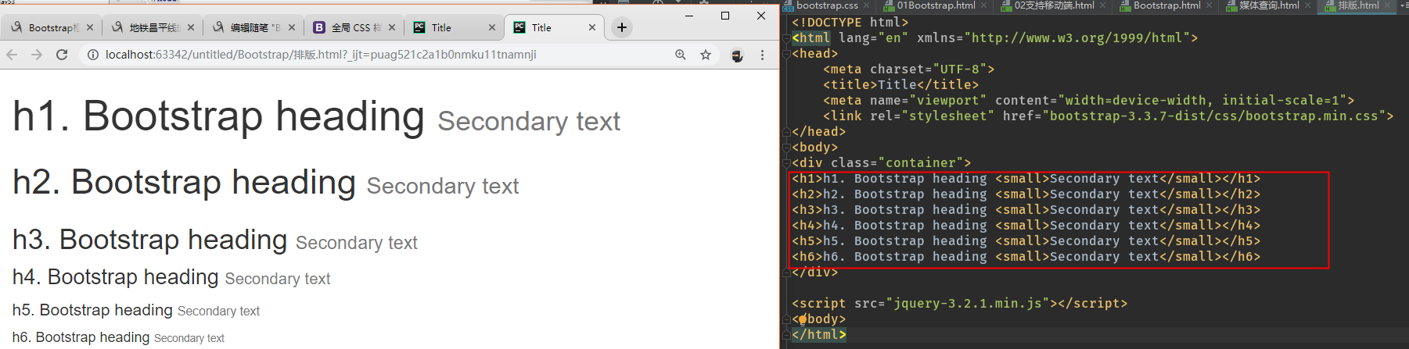
Task: Close the Bootstrap browser tab
Action: click(x=90, y=27)
